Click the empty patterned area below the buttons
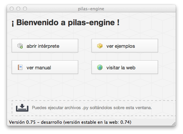The width and height of the screenshot is (183, 134). pyautogui.click(x=91, y=87)
